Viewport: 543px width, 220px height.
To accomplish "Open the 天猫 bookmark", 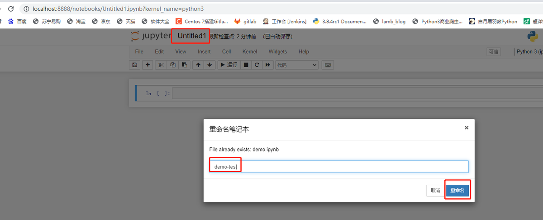I will (x=126, y=21).
